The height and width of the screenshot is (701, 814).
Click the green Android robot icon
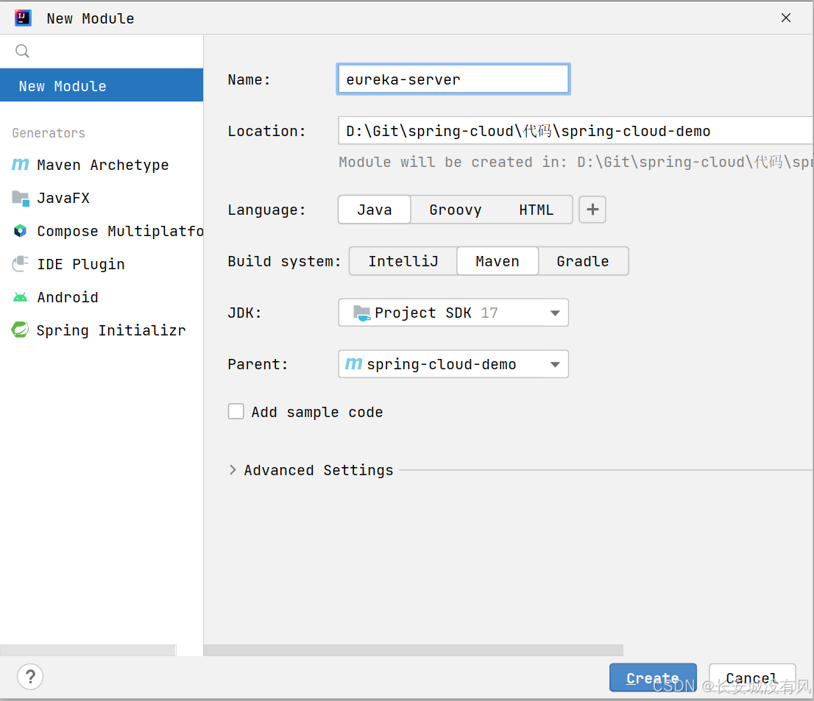point(21,297)
